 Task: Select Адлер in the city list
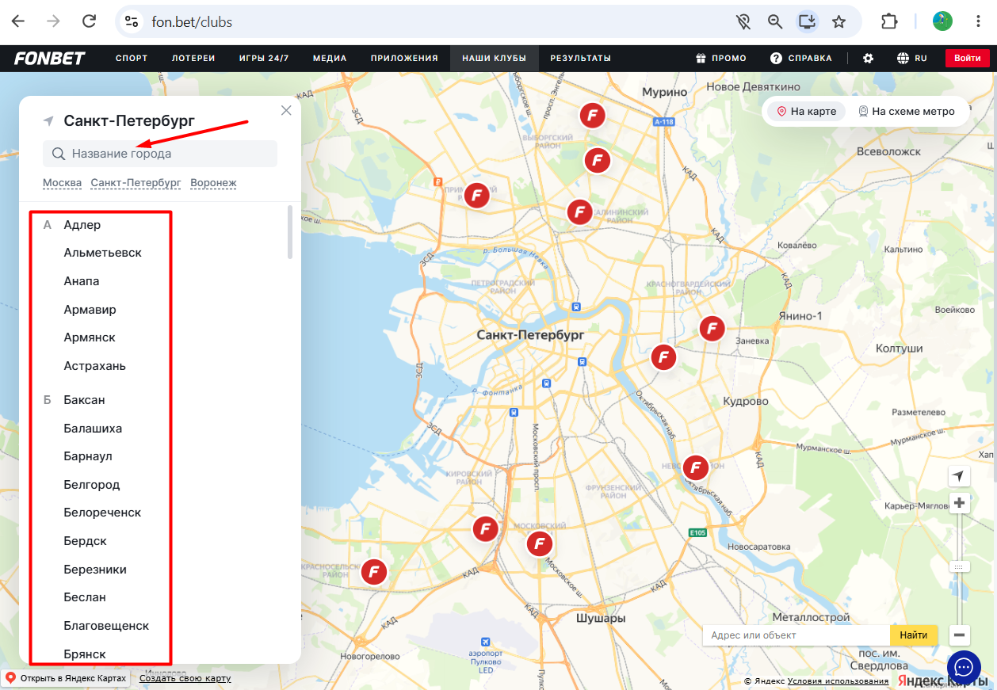(82, 225)
